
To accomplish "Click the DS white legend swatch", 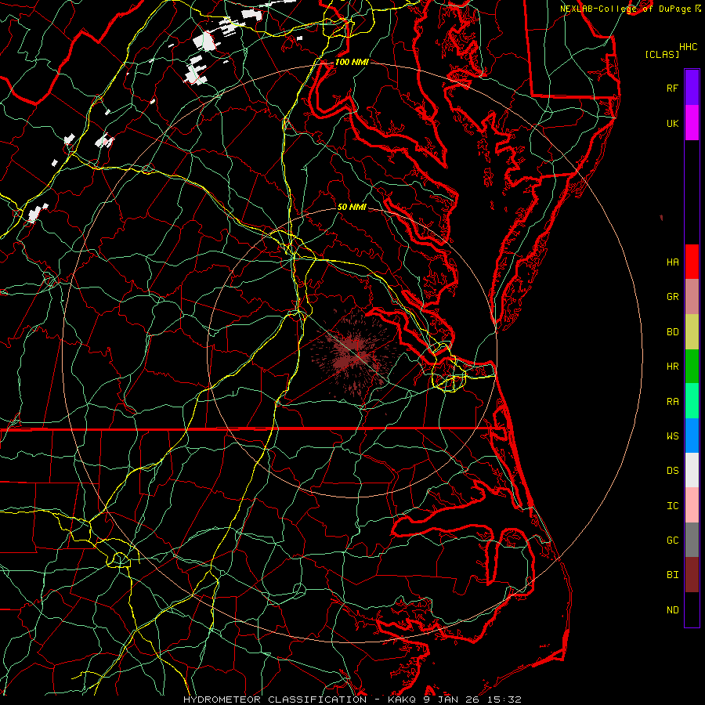I will tap(692, 470).
